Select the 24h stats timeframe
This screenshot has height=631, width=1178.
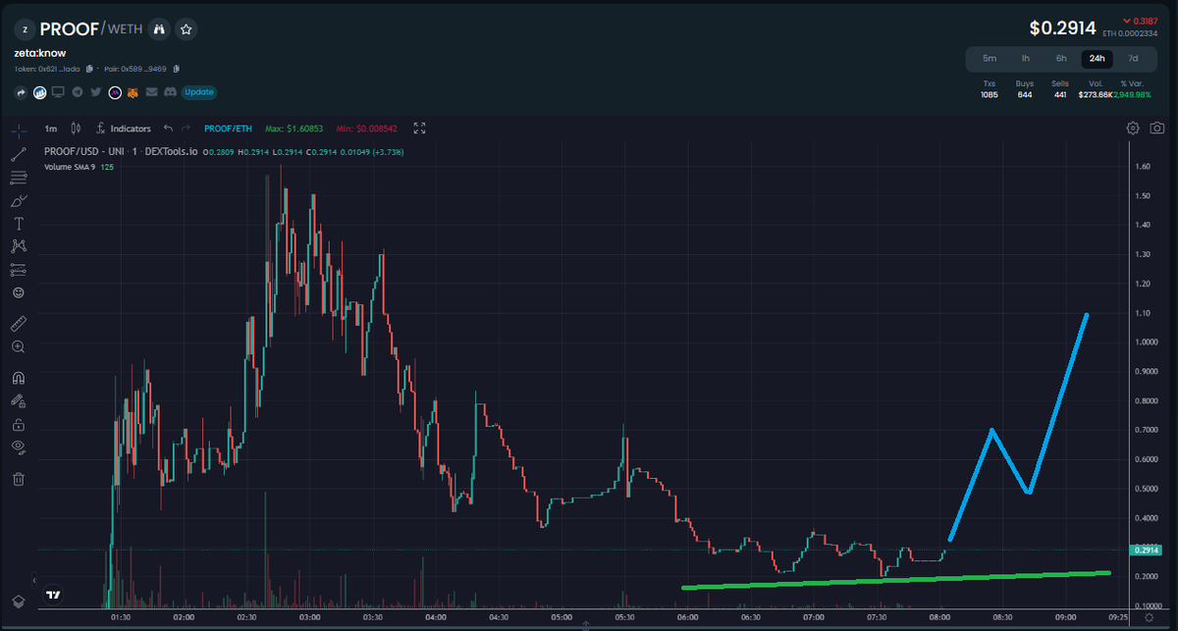click(1098, 58)
